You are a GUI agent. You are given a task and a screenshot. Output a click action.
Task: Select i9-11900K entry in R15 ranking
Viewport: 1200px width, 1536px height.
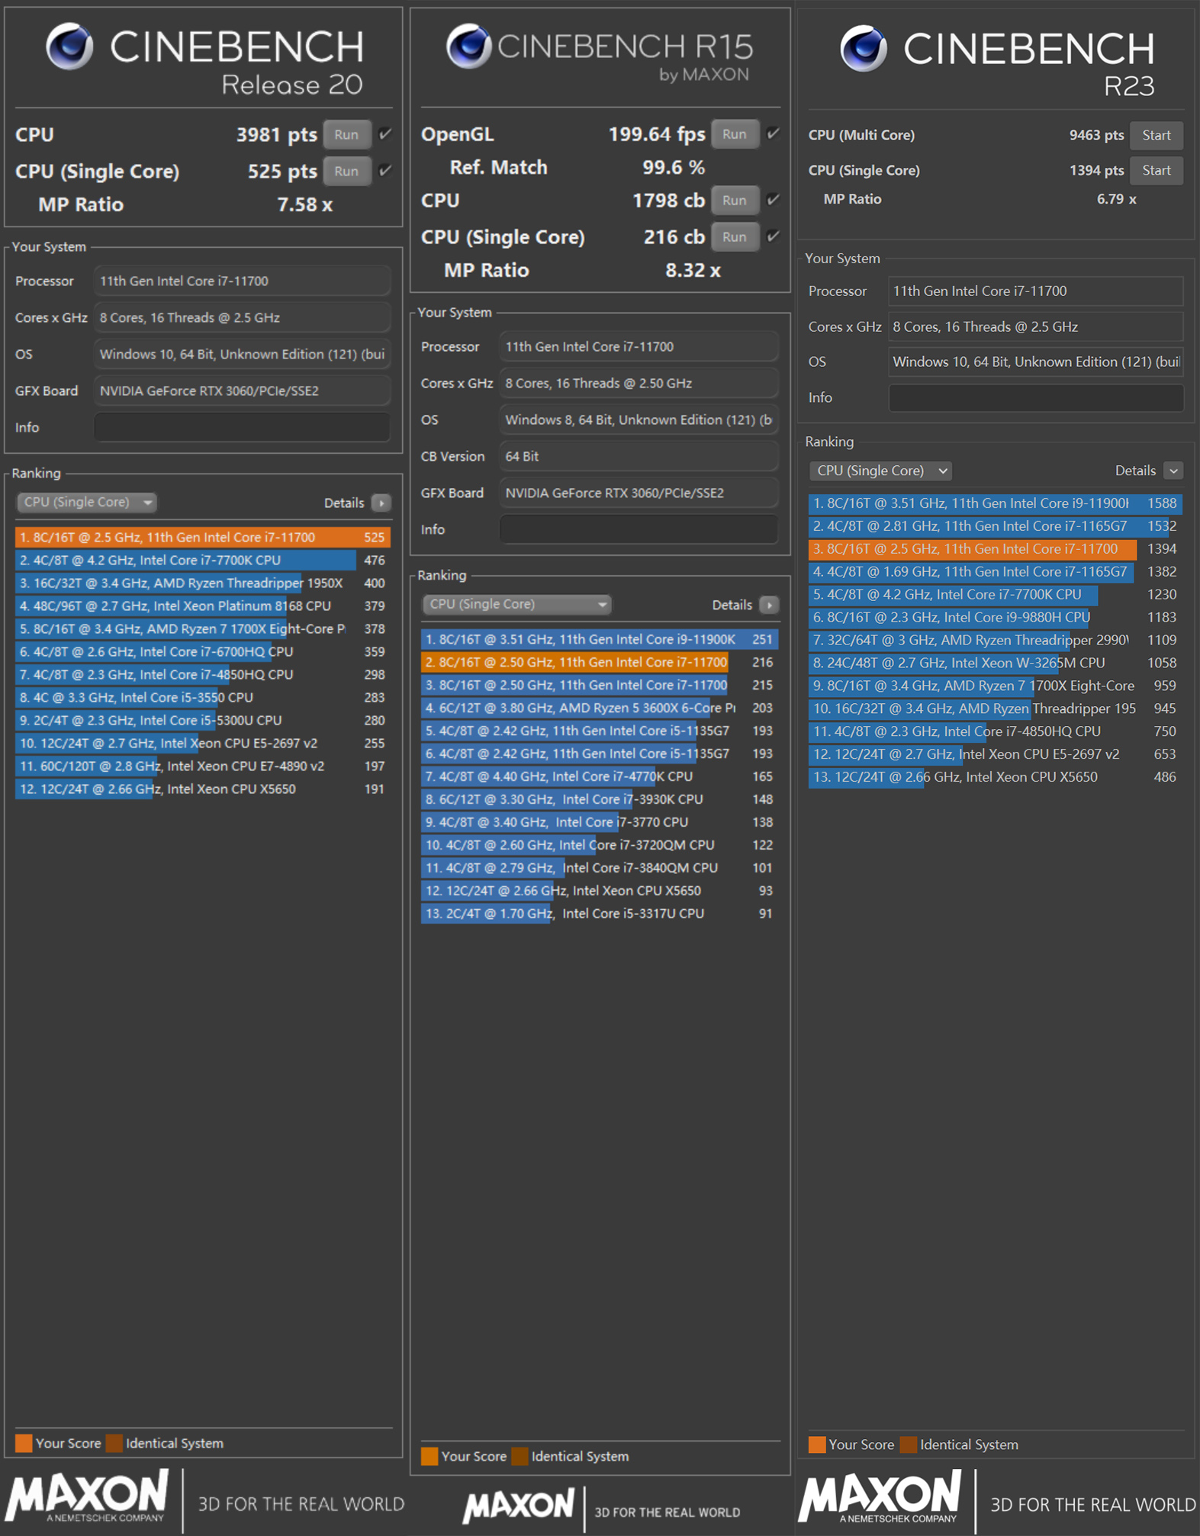click(580, 639)
